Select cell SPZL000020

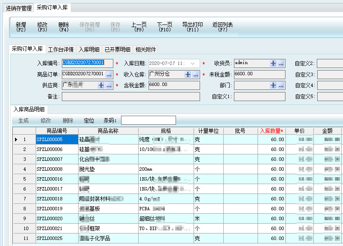[x=57, y=218]
